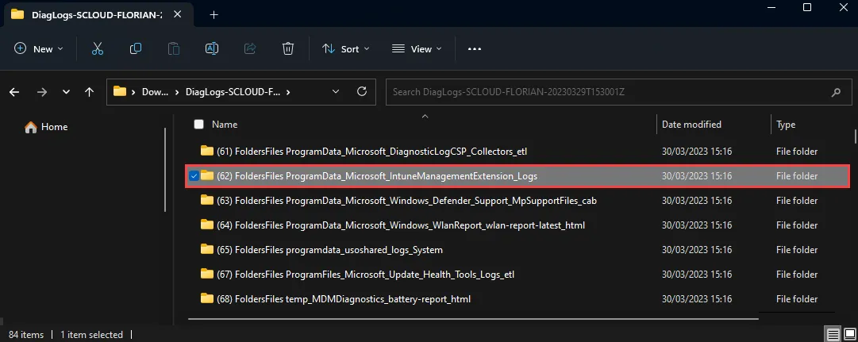Screen dimensions: 858x342
Task: Click the 84 items status text
Action: point(26,334)
